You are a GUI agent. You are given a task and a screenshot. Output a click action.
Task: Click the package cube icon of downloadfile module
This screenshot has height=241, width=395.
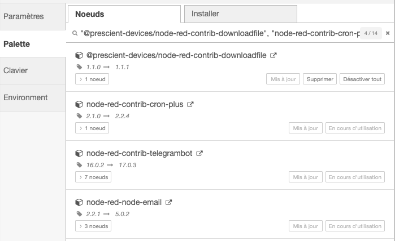79,56
